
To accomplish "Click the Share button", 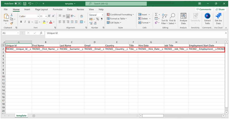I will click(x=220, y=9).
